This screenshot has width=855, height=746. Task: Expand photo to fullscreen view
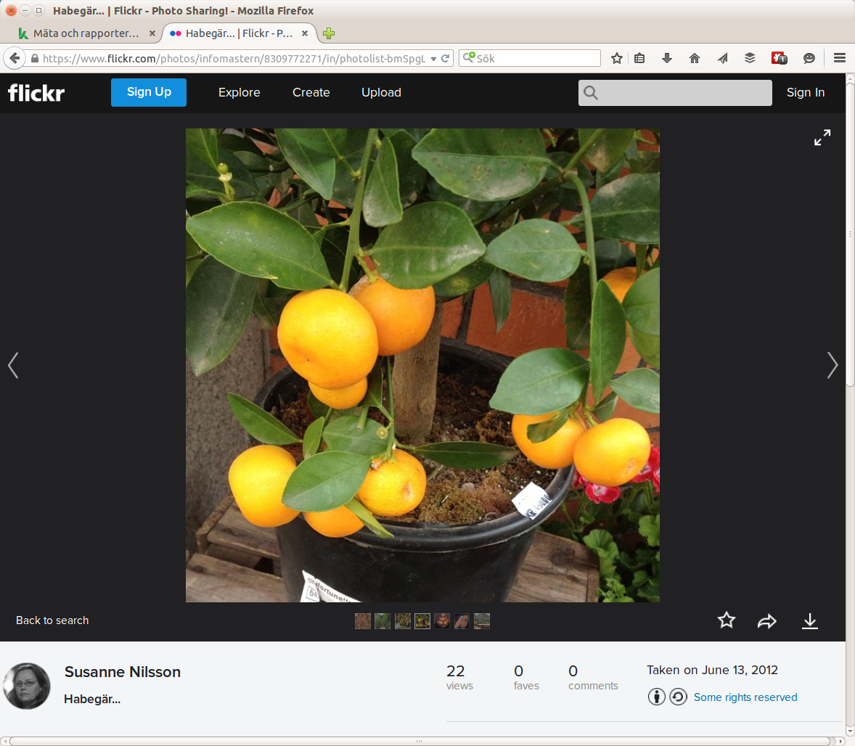pos(822,137)
